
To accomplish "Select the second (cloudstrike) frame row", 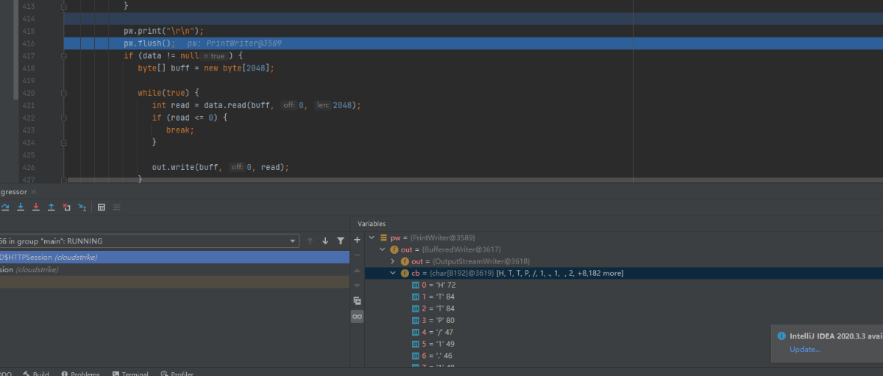I will (x=174, y=269).
